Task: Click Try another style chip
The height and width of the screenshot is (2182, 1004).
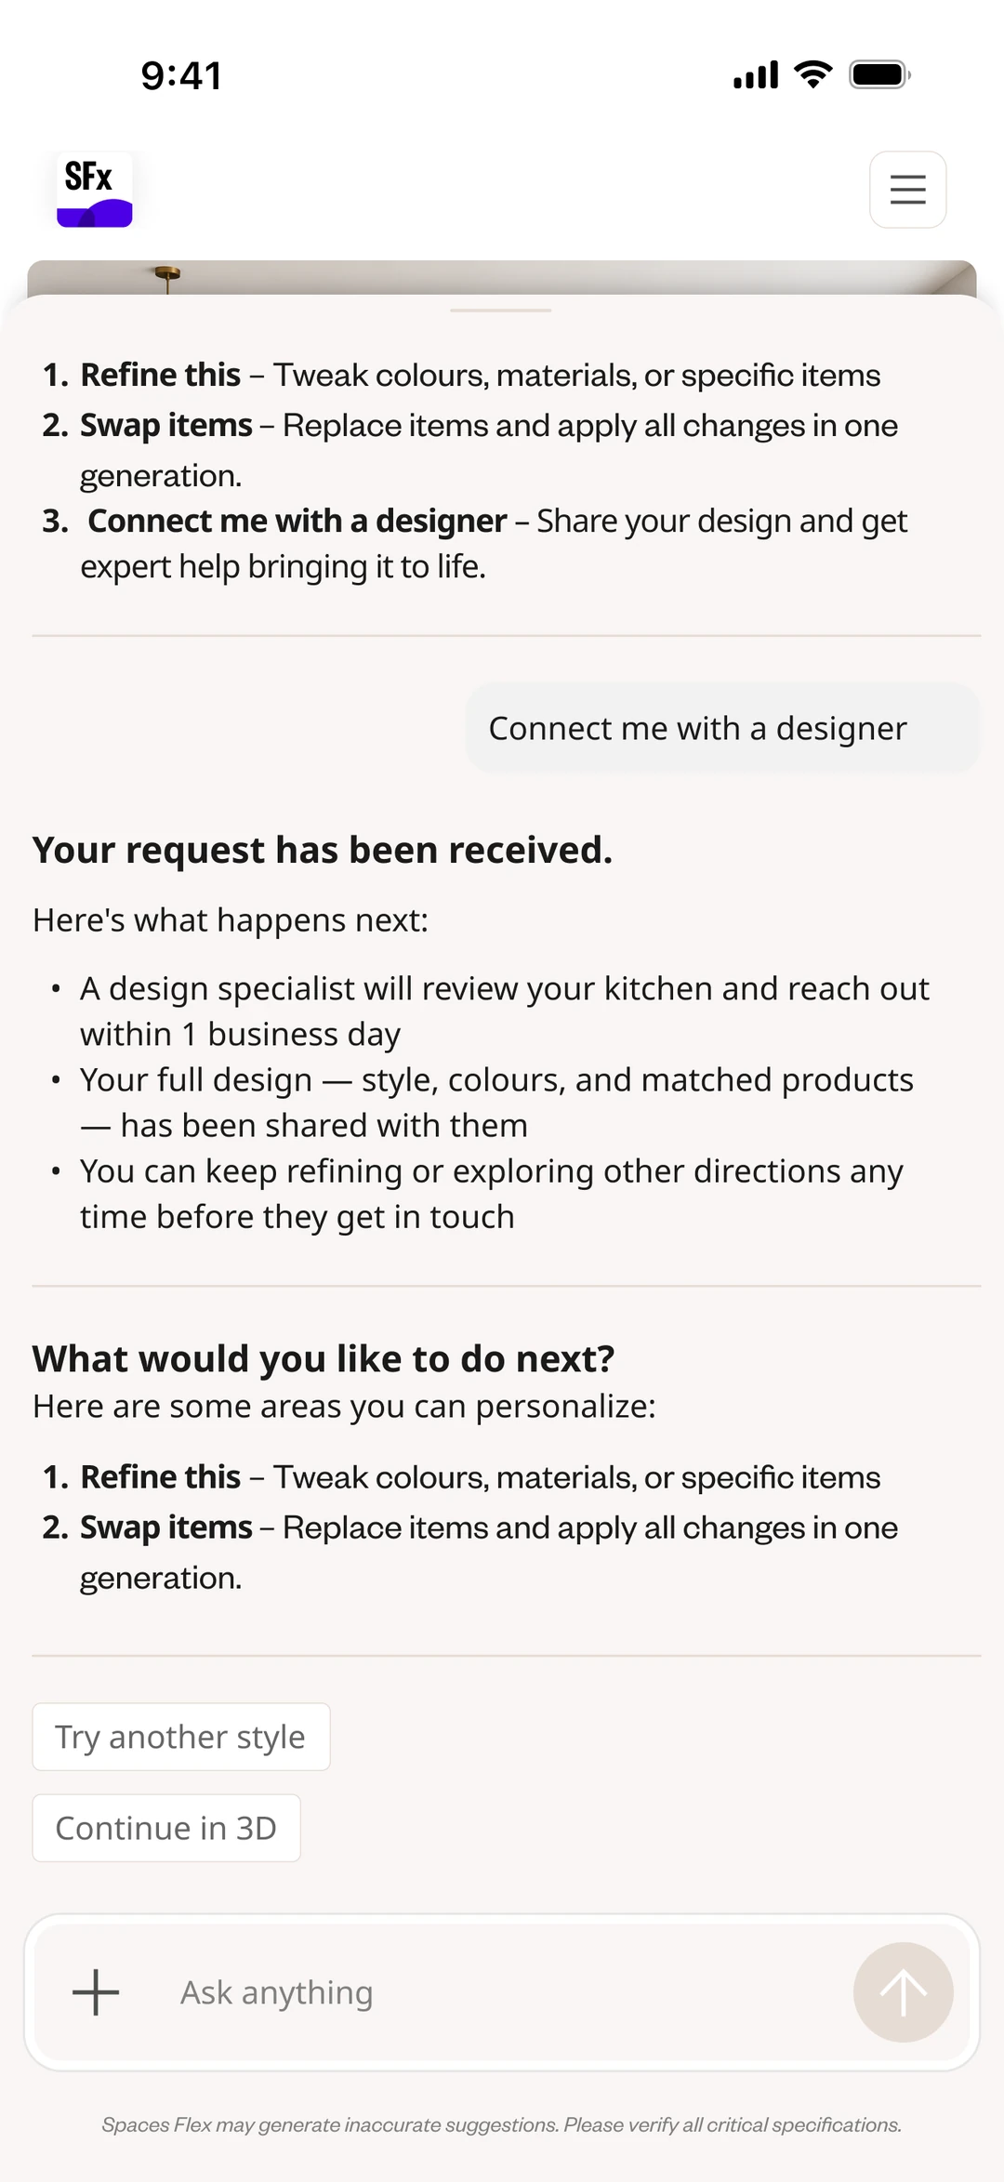Action: click(x=181, y=1737)
